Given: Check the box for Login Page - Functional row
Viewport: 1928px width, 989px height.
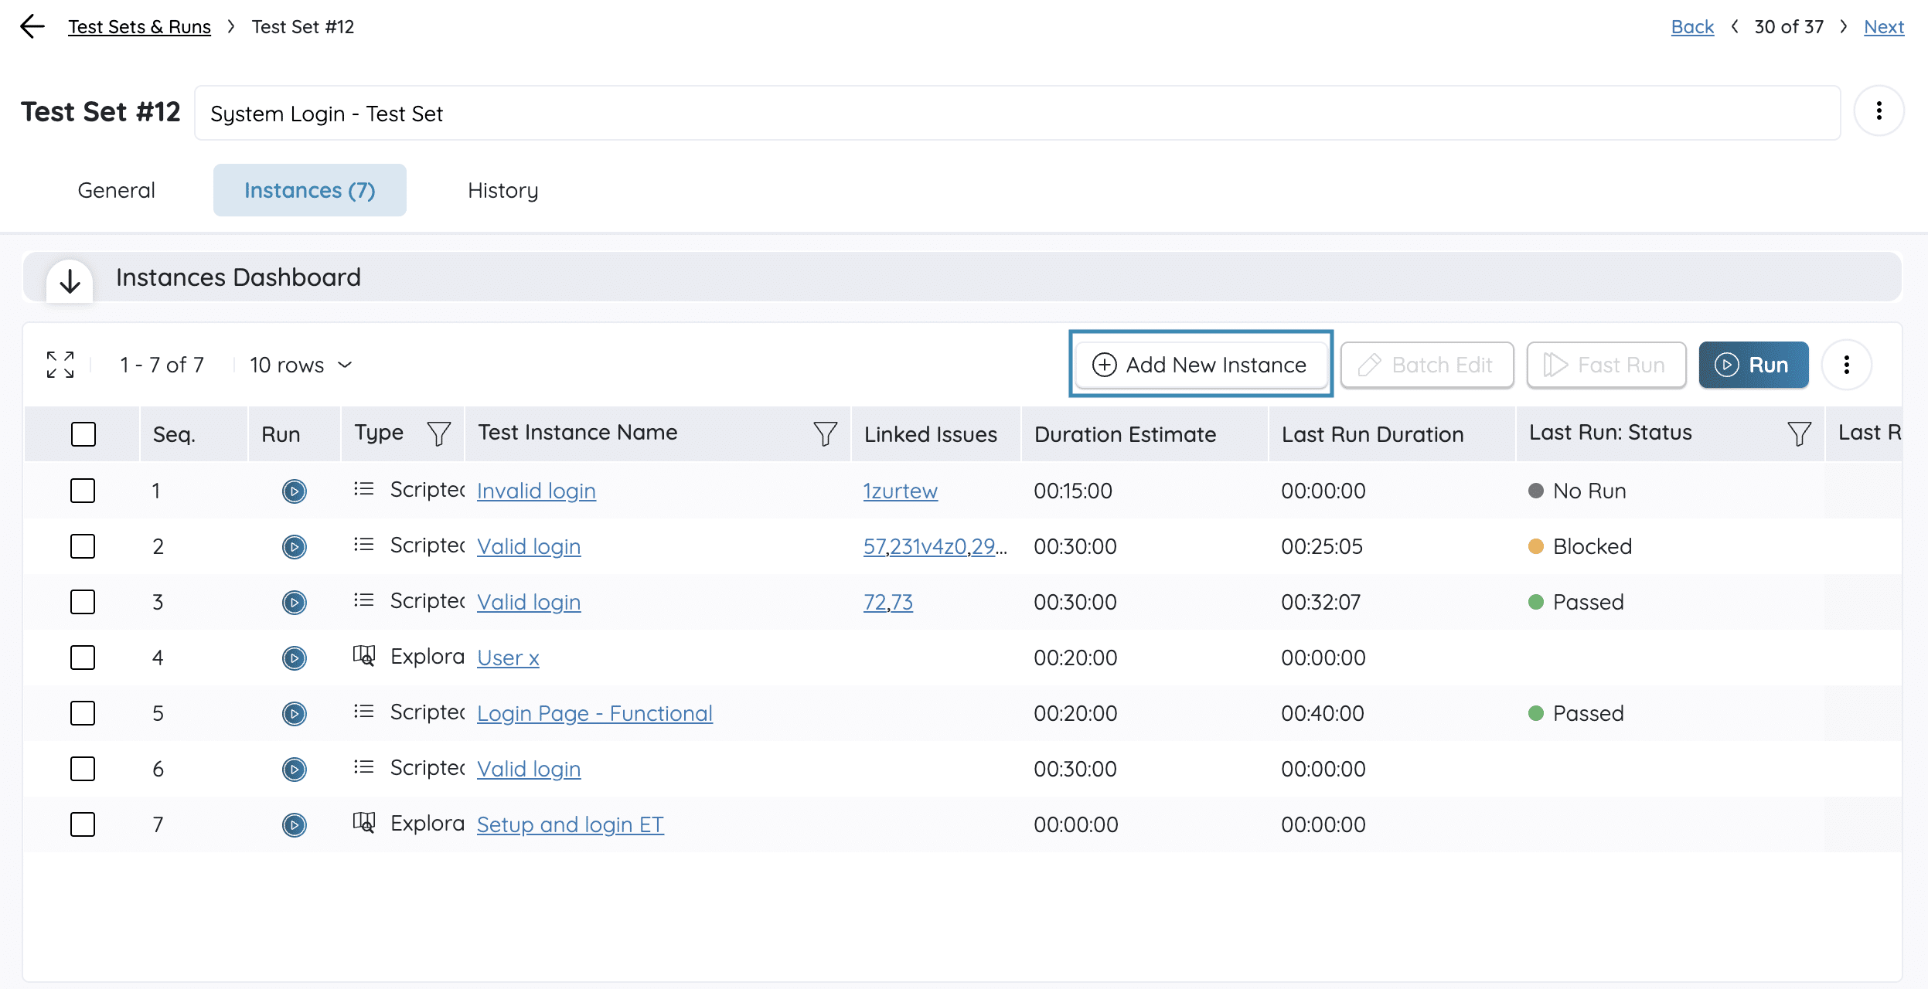Looking at the screenshot, I should click(83, 713).
